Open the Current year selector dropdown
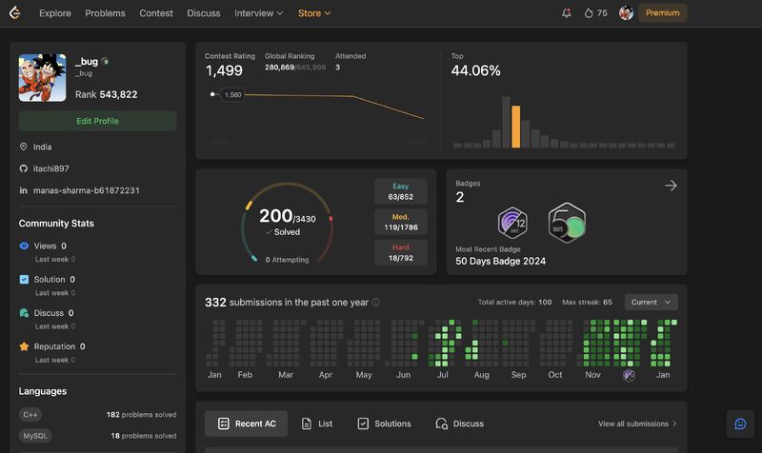 [651, 302]
